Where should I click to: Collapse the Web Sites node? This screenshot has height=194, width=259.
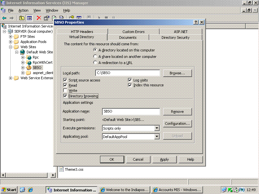(x=11, y=47)
